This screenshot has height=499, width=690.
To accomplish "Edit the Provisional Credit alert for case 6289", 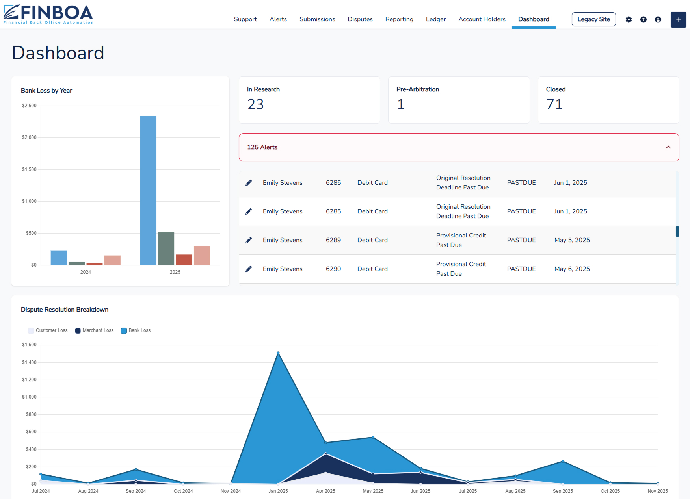I will pyautogui.click(x=249, y=240).
